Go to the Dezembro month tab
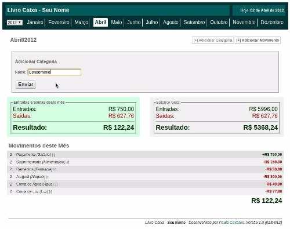This screenshot has width=290, height=229. tap(272, 22)
